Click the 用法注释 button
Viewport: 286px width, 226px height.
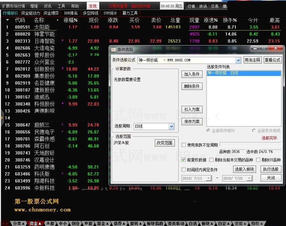253,60
